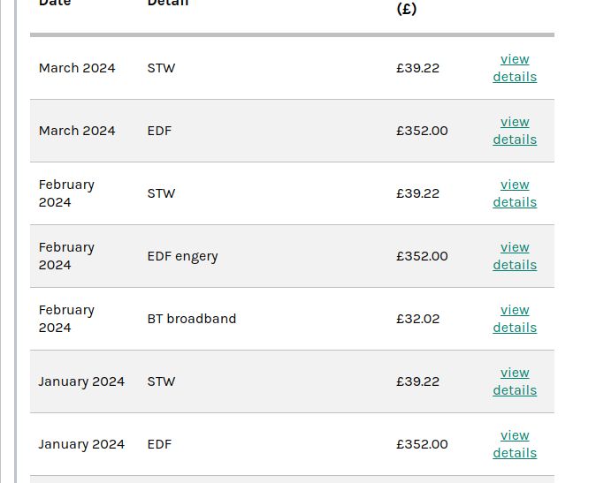View details for the EDF engery row
This screenshot has height=483, width=596.
point(515,256)
